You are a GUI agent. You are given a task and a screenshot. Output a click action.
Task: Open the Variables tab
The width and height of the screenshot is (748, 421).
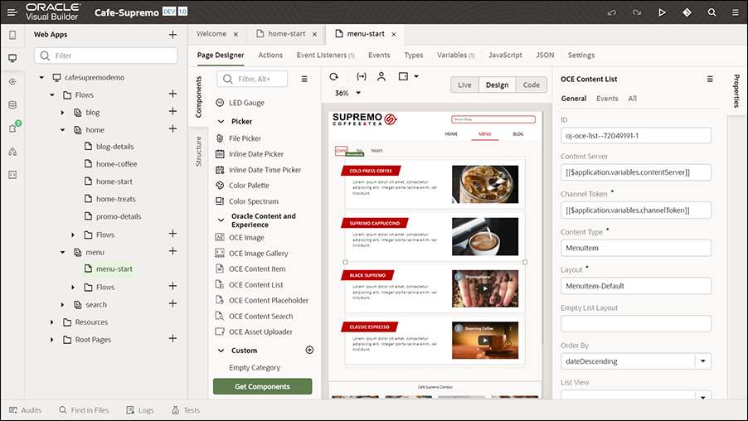click(x=455, y=56)
